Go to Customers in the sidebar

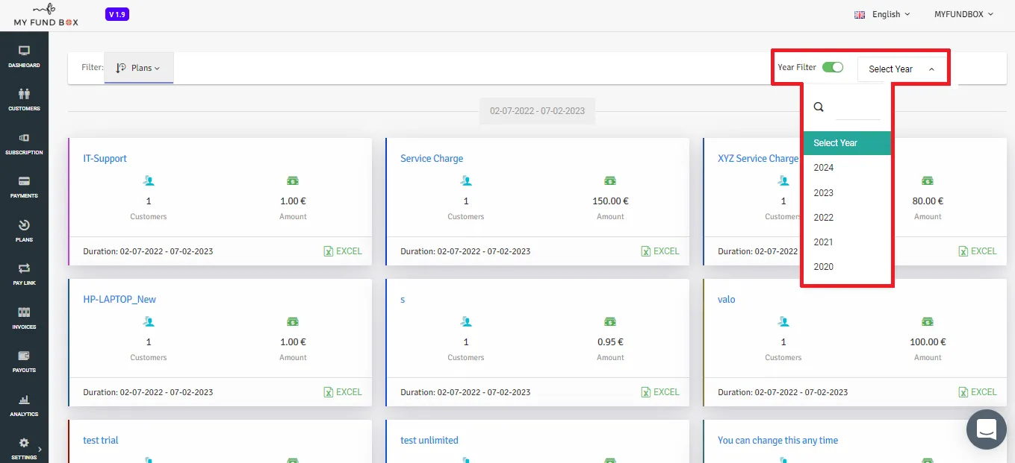(24, 99)
